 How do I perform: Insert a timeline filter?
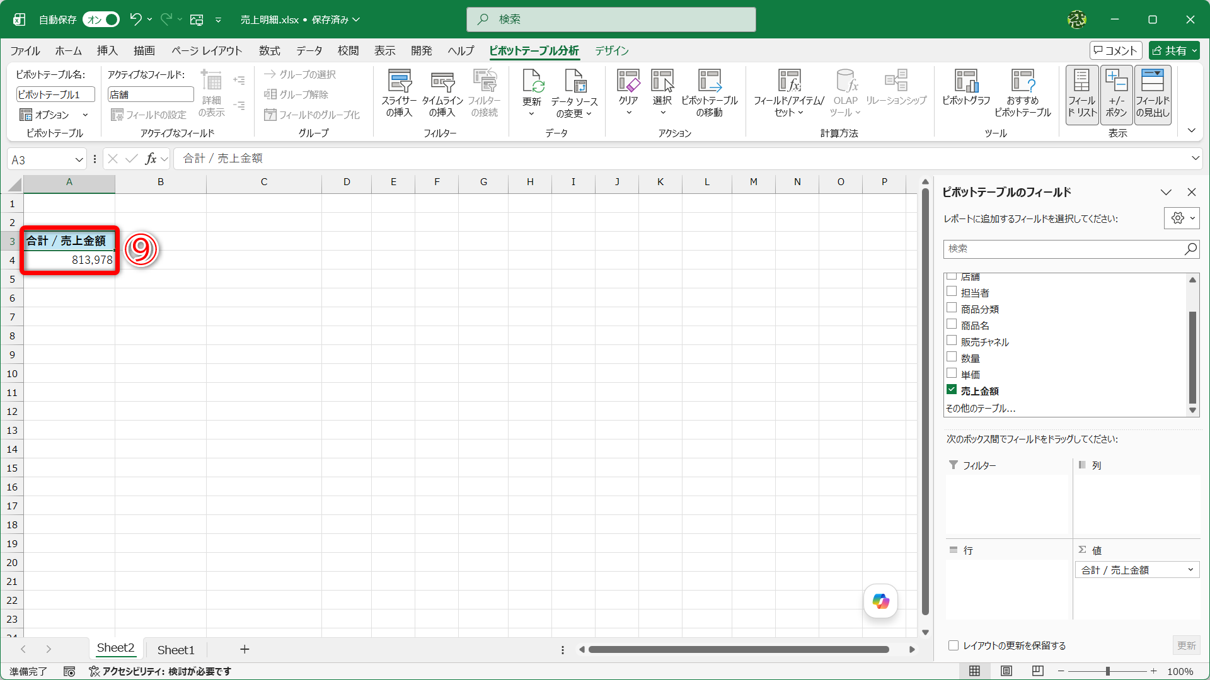[x=442, y=93]
